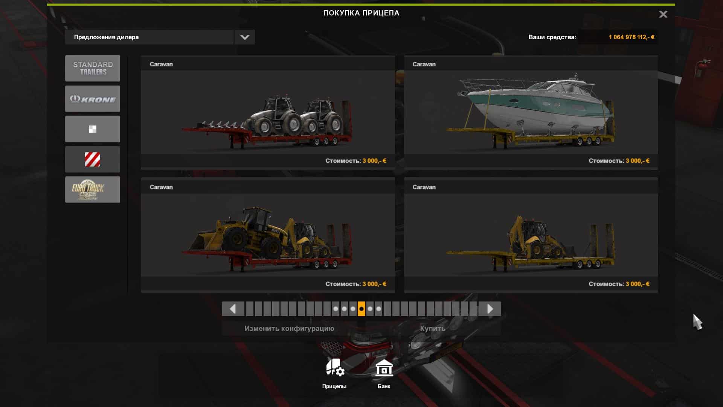Open the Банк bank icon

[384, 373]
